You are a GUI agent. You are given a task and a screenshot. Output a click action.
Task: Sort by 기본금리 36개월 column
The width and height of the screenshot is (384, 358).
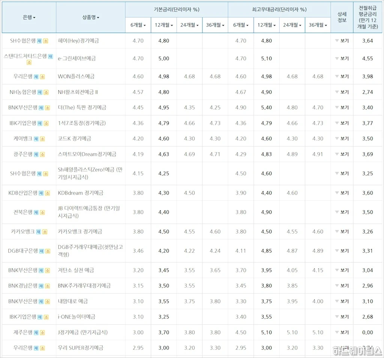point(215,25)
